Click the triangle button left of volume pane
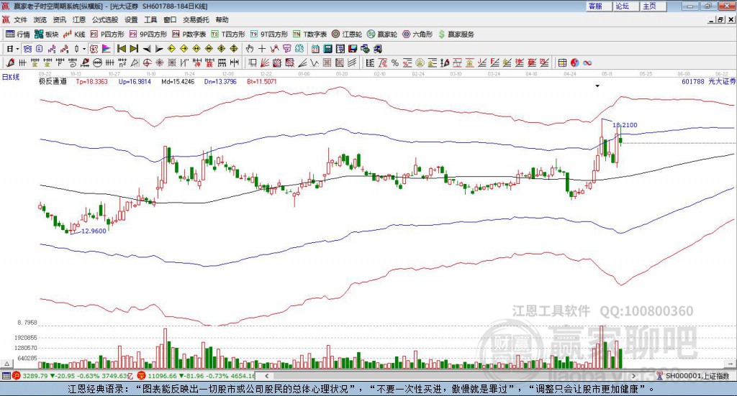737x396 pixels. (7, 364)
